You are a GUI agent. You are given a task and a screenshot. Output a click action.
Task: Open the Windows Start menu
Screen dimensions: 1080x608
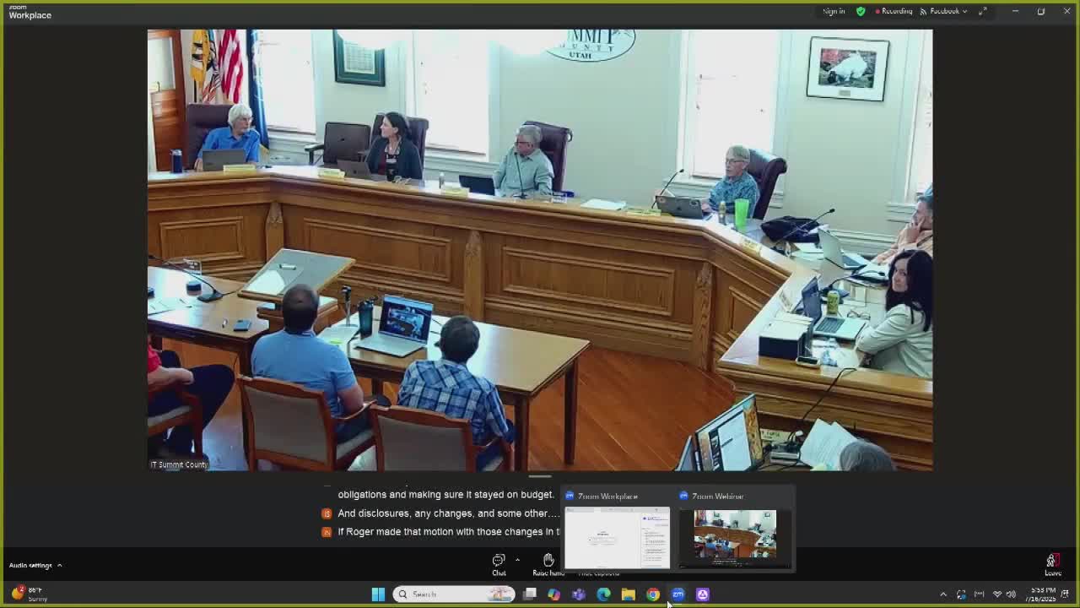tap(378, 594)
